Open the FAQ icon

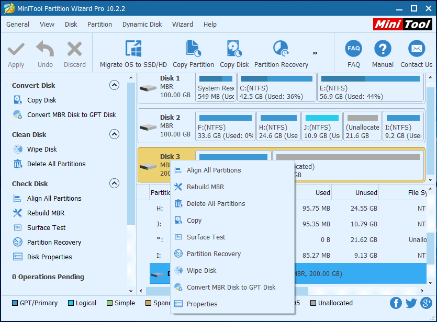pos(353,49)
